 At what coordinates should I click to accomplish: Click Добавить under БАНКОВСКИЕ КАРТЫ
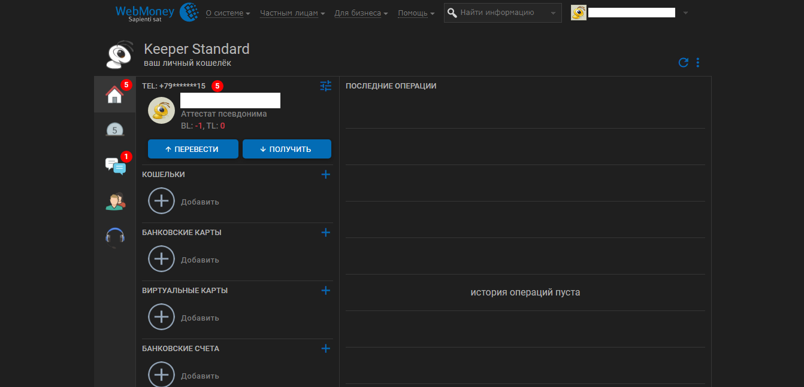coord(200,260)
